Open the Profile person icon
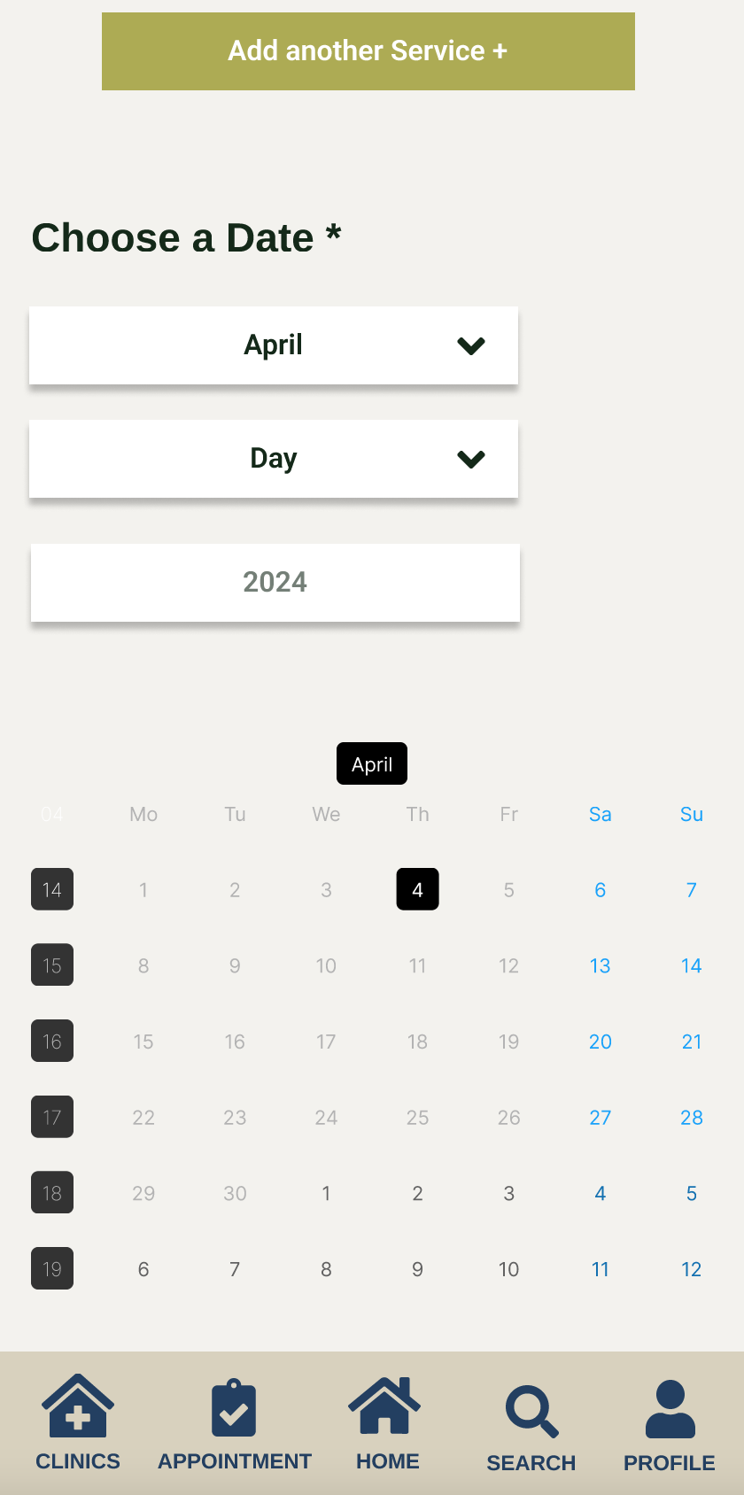744x1495 pixels. tap(670, 1409)
